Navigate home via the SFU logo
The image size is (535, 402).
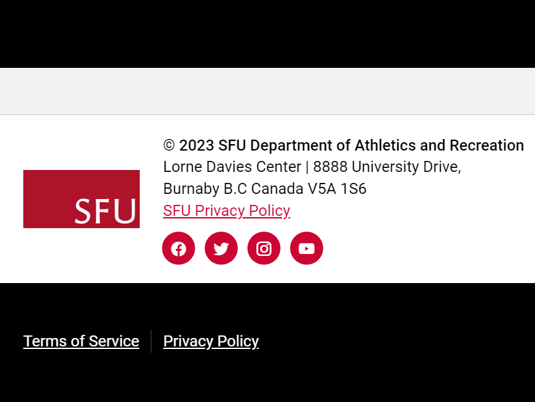81,199
